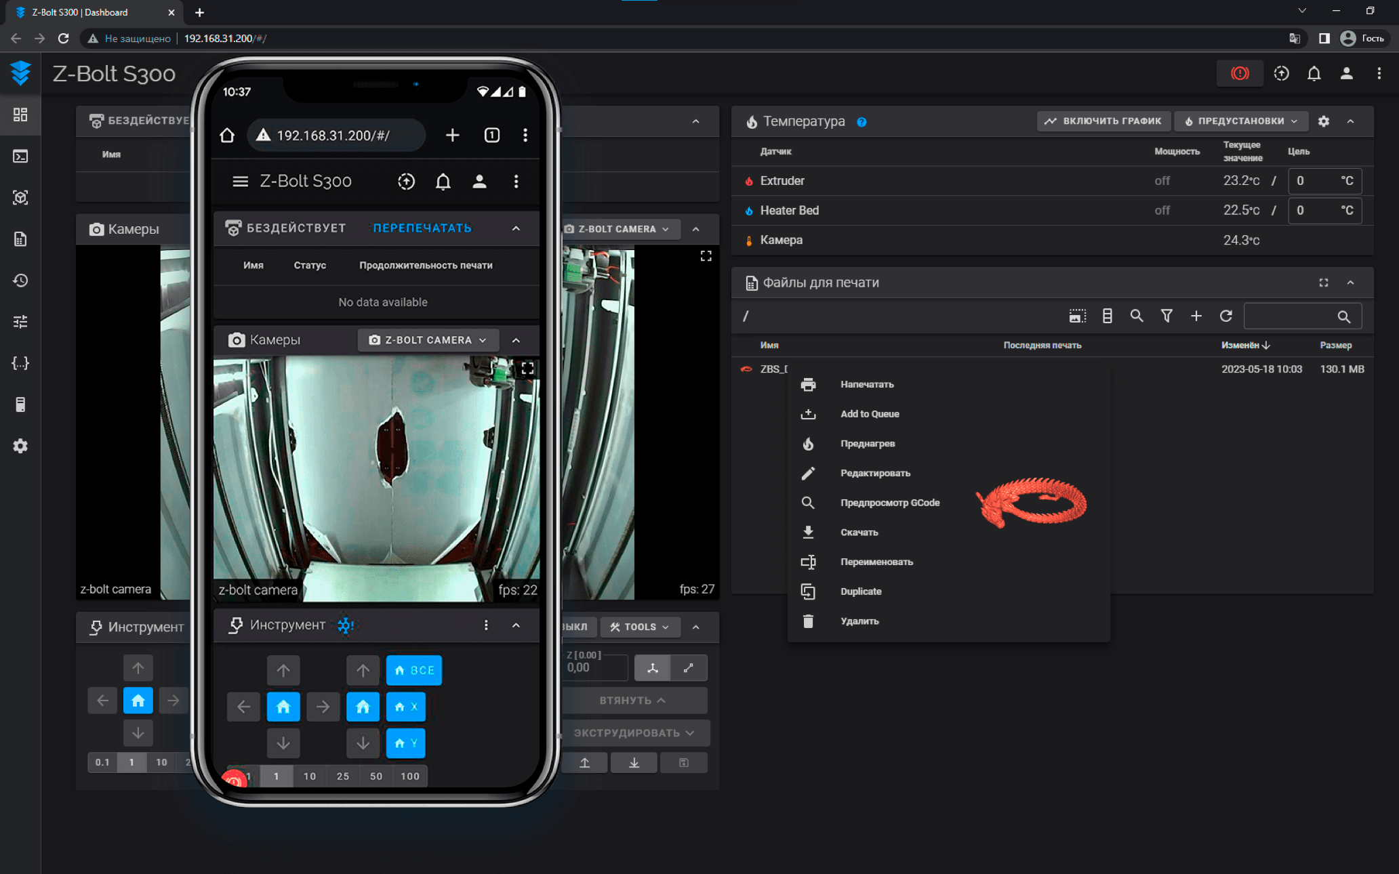
Task: Click the ВТЯНУТЬ retract button
Action: [634, 701]
